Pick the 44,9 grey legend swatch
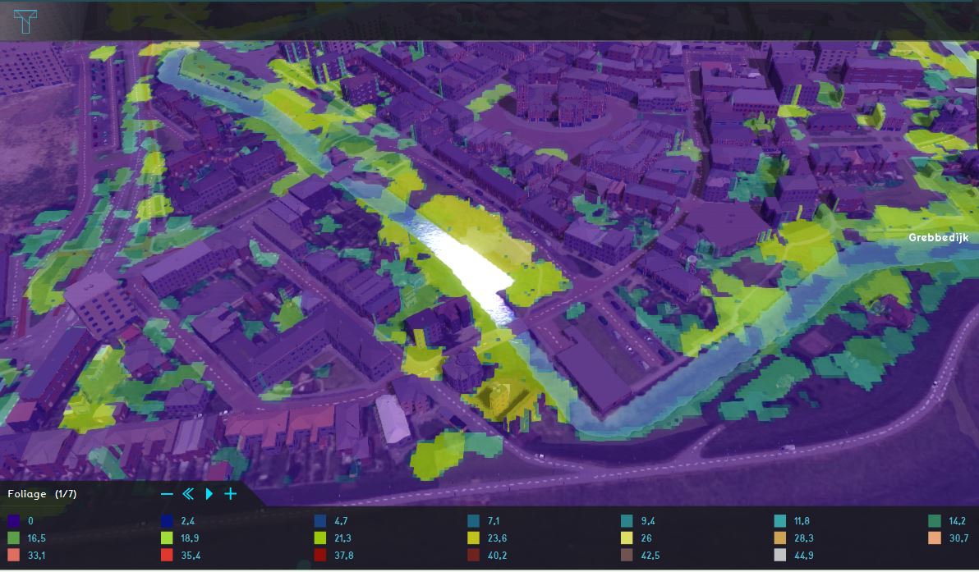 [780, 556]
